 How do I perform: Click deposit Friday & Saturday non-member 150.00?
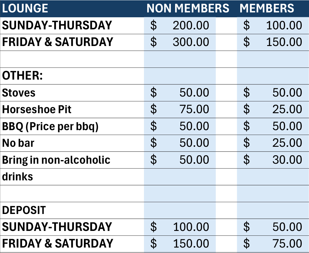180,244
